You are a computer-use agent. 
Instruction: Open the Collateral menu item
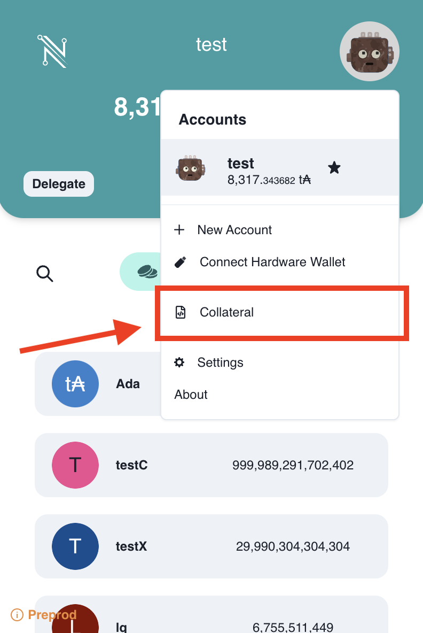226,312
